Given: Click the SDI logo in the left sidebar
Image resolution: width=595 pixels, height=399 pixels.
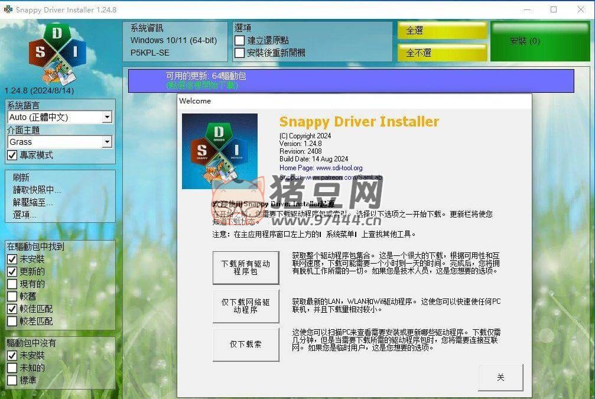Looking at the screenshot, I should 57,53.
